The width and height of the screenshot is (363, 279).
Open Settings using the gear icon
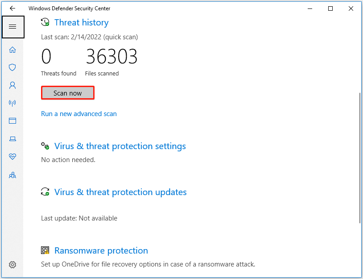click(x=12, y=265)
